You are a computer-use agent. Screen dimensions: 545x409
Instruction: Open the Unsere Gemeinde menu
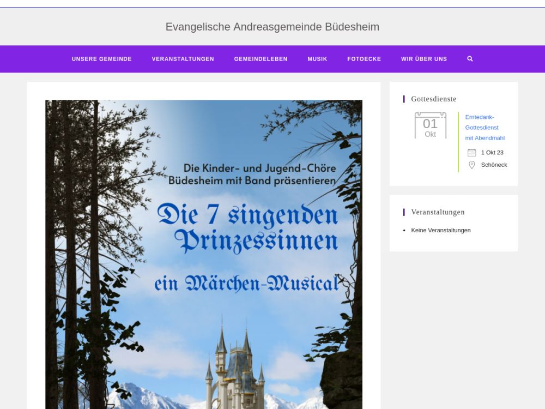click(102, 59)
